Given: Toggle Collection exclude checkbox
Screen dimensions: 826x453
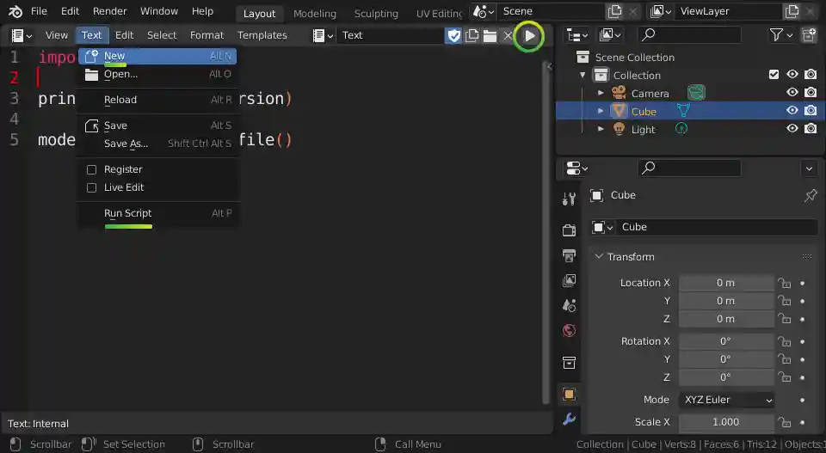Looking at the screenshot, I should [774, 75].
